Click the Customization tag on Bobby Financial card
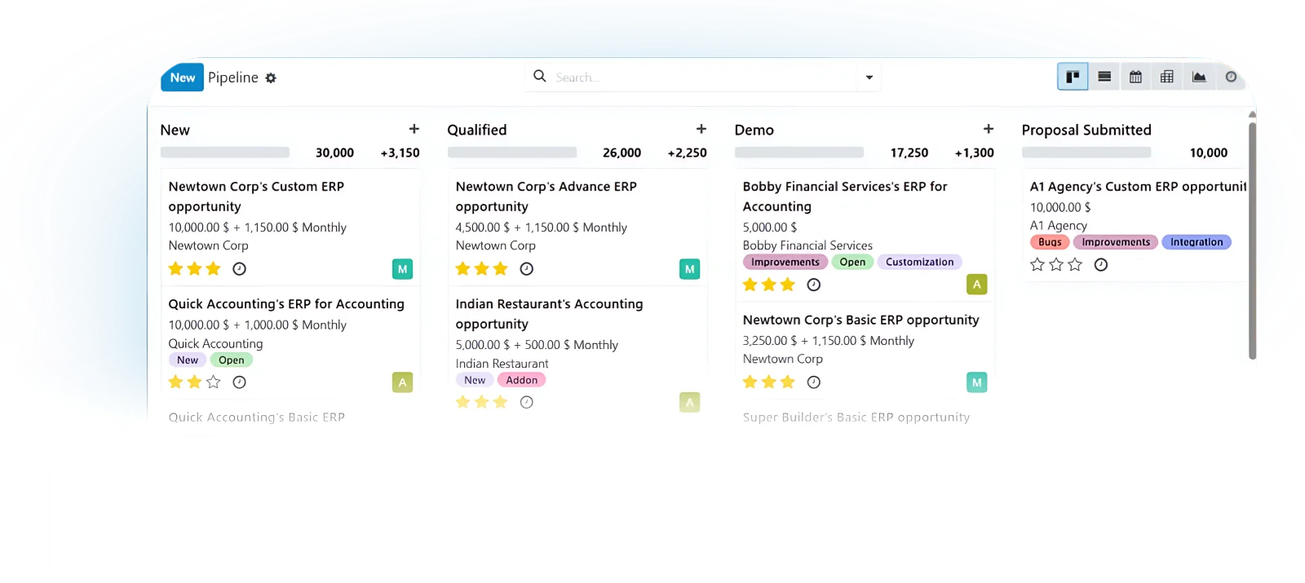Screen dimensions: 1305x583 click(920, 262)
